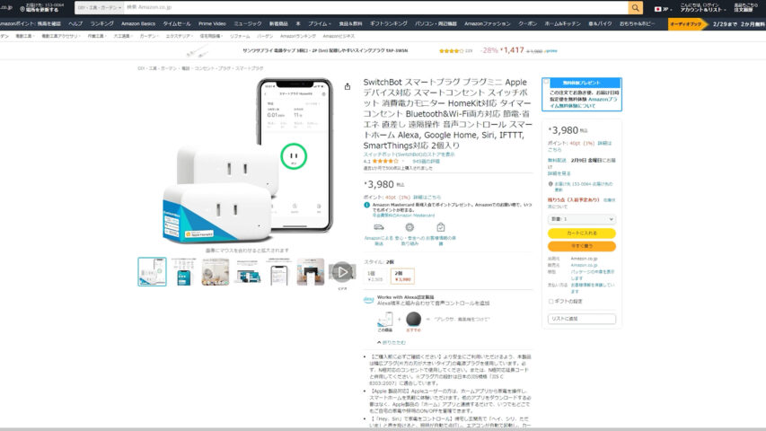Collapse the Alexa section with 折りたたむ

[392, 342]
